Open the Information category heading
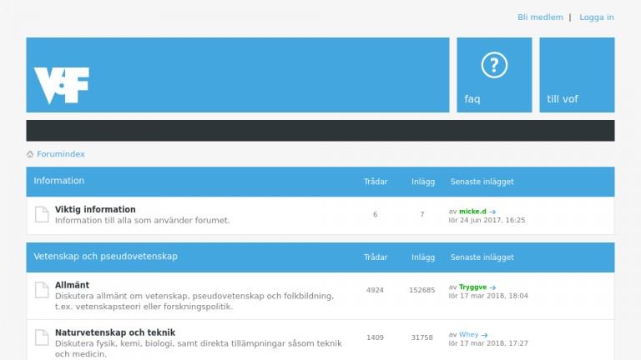The width and height of the screenshot is (641, 360). 59,180
